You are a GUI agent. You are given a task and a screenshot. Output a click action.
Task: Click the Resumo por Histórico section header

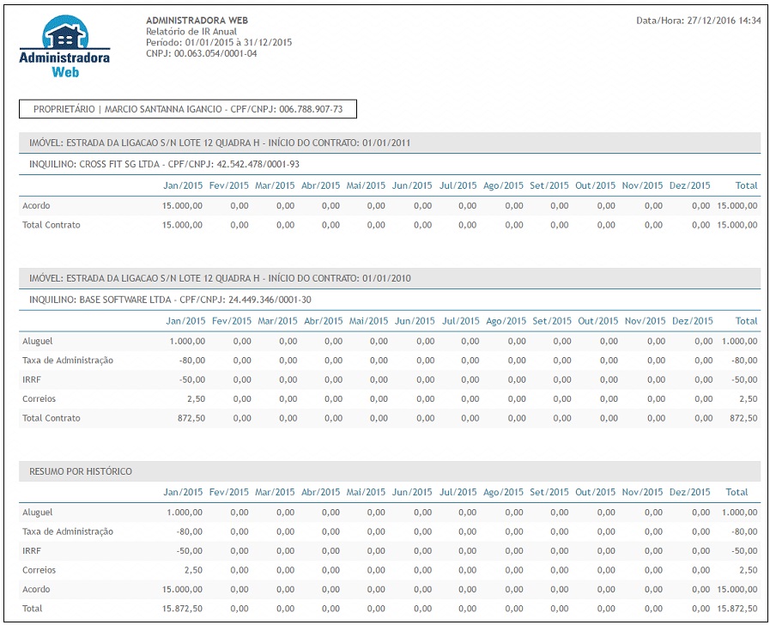pos(81,471)
